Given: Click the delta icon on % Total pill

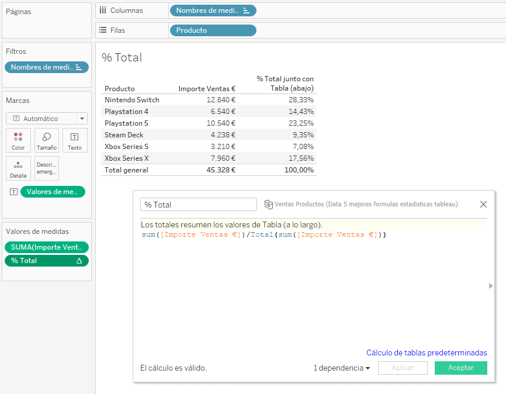Looking at the screenshot, I should tap(79, 261).
